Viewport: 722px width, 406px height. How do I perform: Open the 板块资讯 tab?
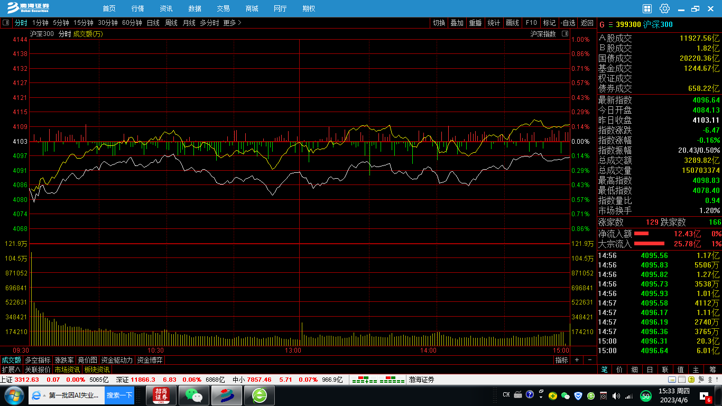click(97, 370)
